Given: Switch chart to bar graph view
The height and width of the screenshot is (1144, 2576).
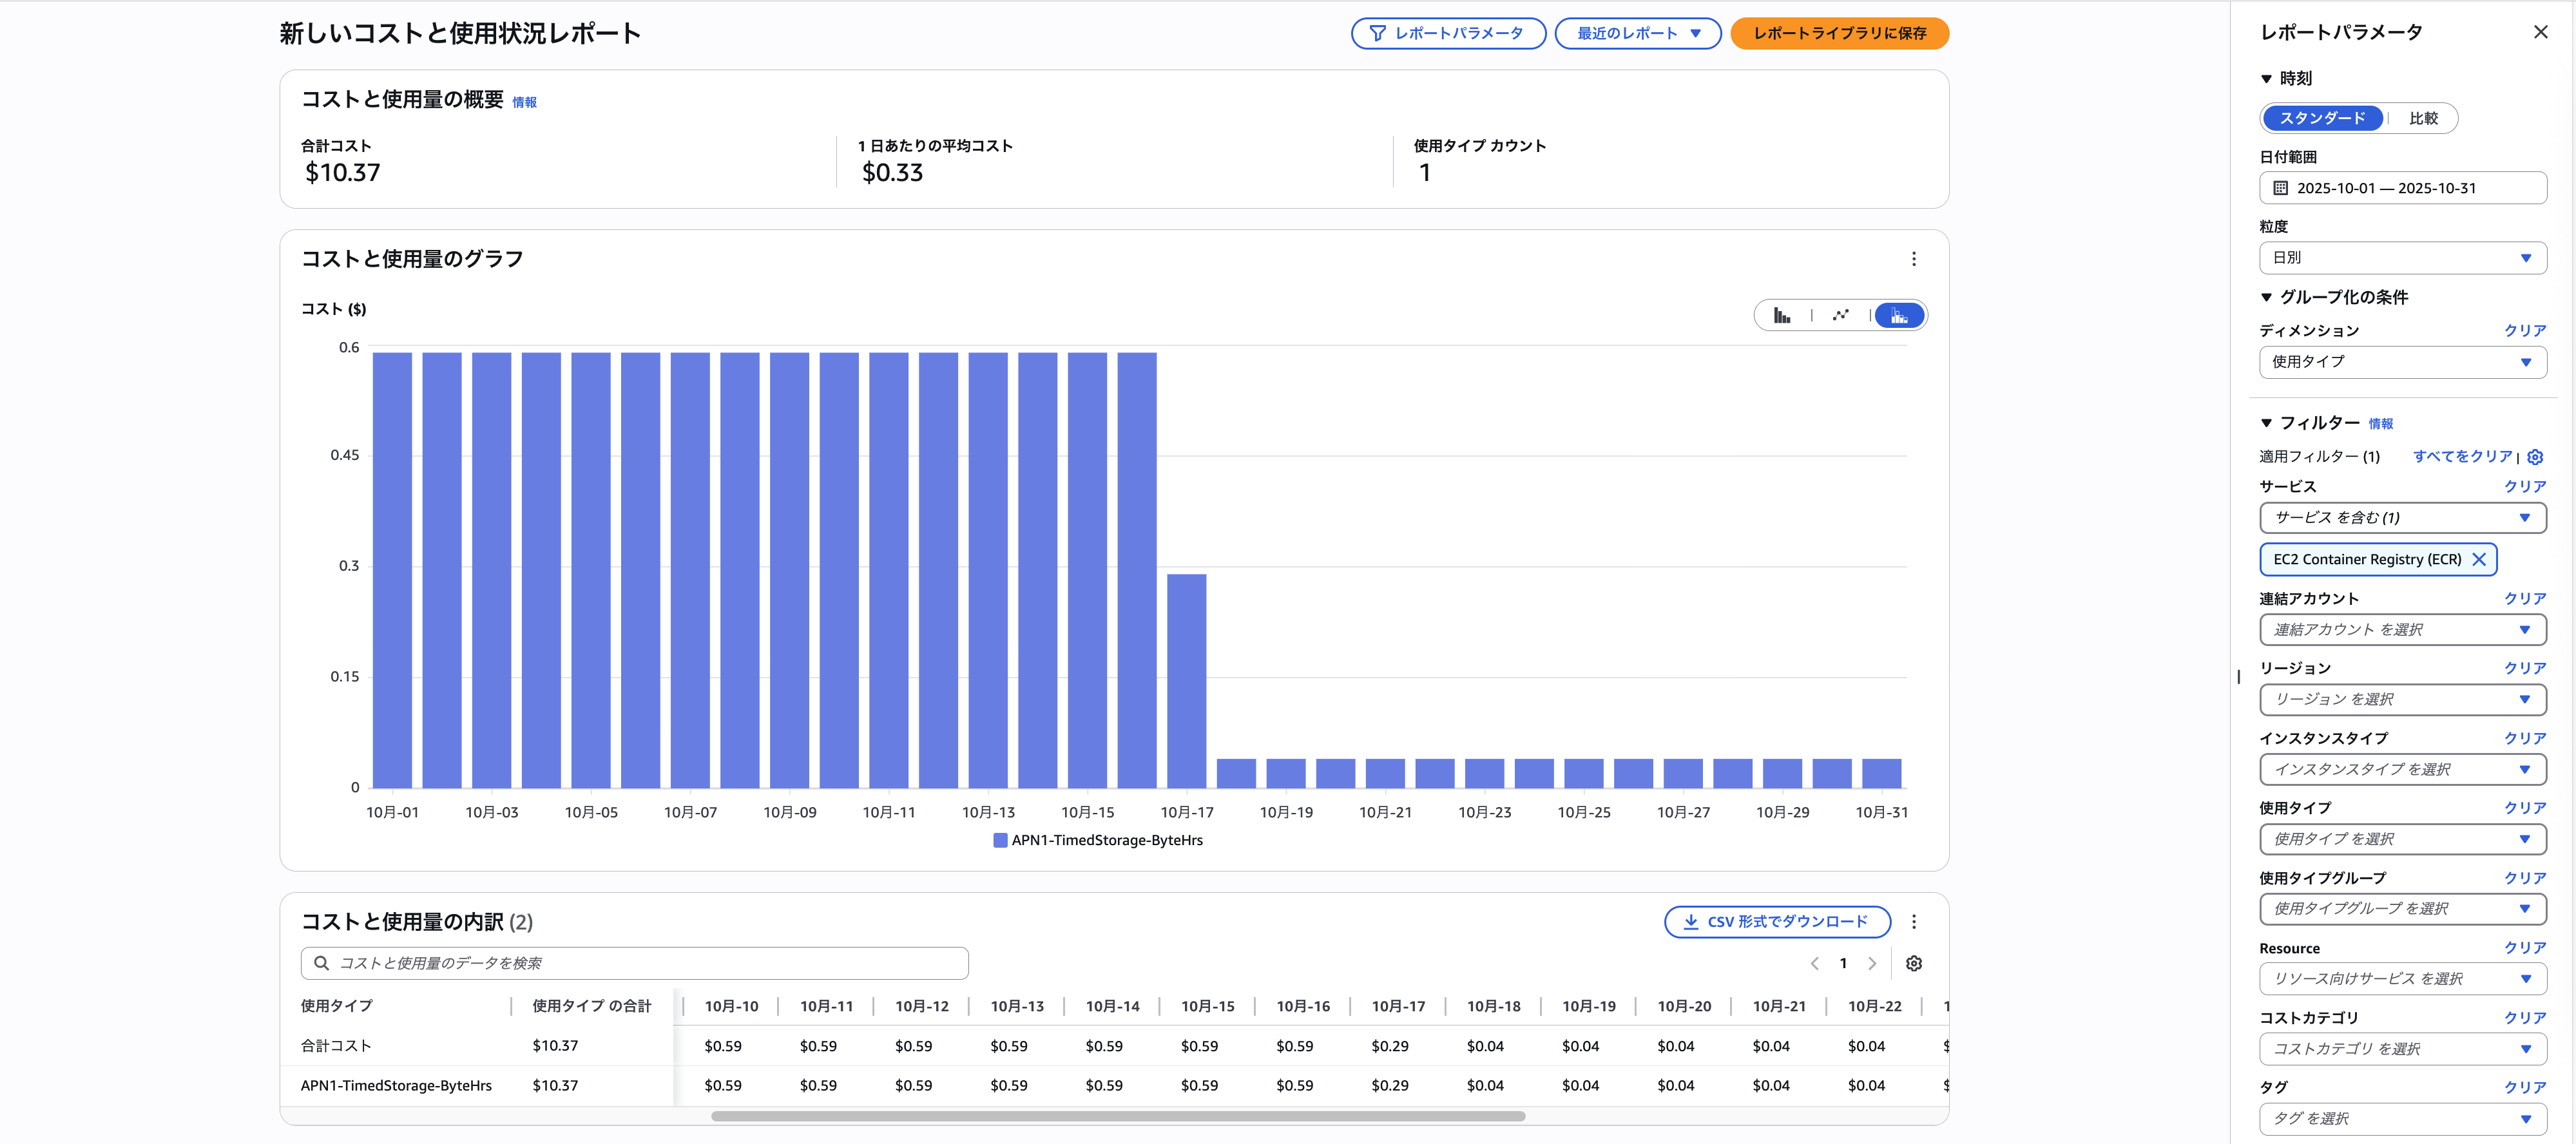Looking at the screenshot, I should 1782,316.
